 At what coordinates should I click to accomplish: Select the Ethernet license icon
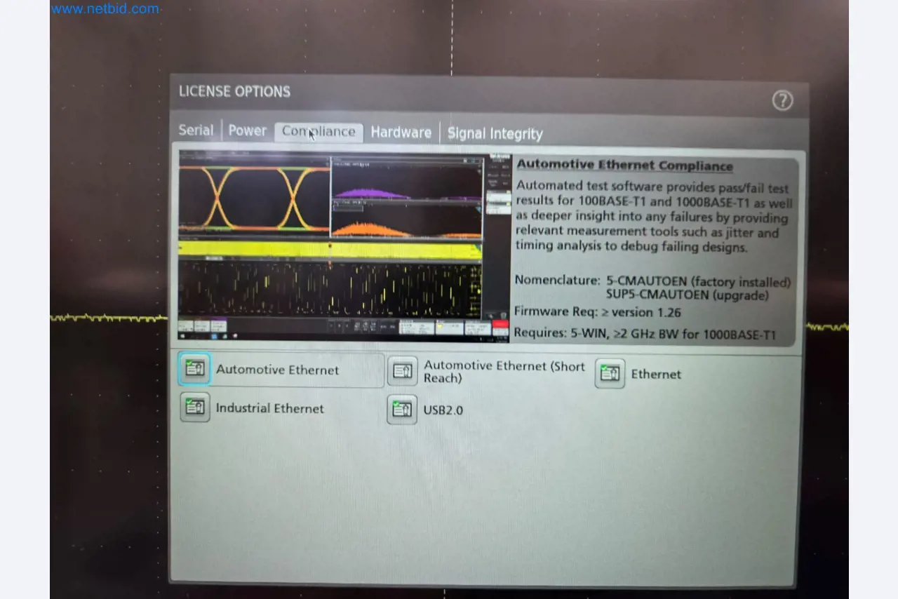pyautogui.click(x=610, y=373)
